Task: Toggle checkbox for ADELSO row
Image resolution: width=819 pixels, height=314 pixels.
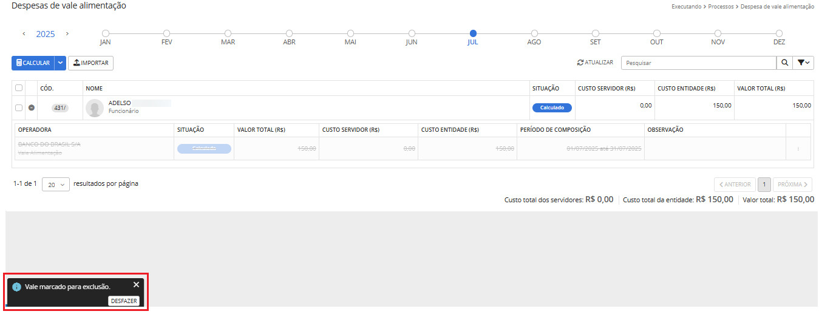Action: click(x=19, y=108)
